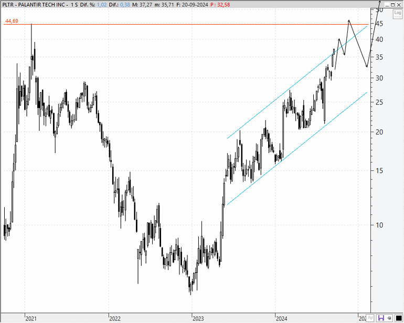
Task: Click the 10 price label on scale
Action: 379,225
